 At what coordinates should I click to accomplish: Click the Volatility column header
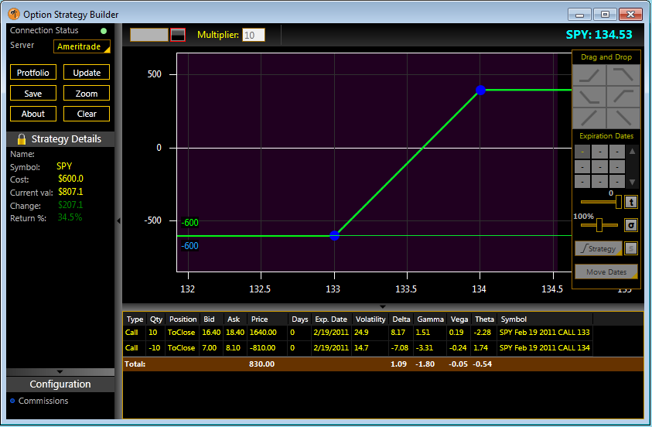[370, 319]
